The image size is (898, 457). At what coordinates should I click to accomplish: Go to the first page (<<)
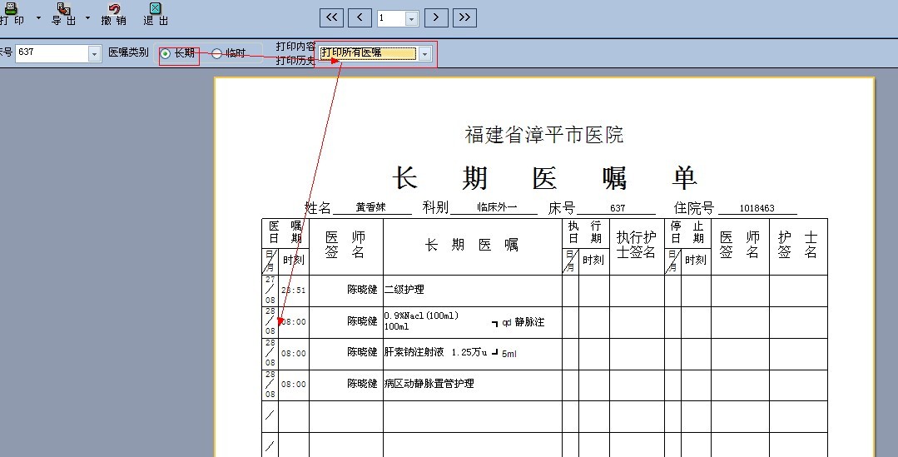[x=331, y=17]
